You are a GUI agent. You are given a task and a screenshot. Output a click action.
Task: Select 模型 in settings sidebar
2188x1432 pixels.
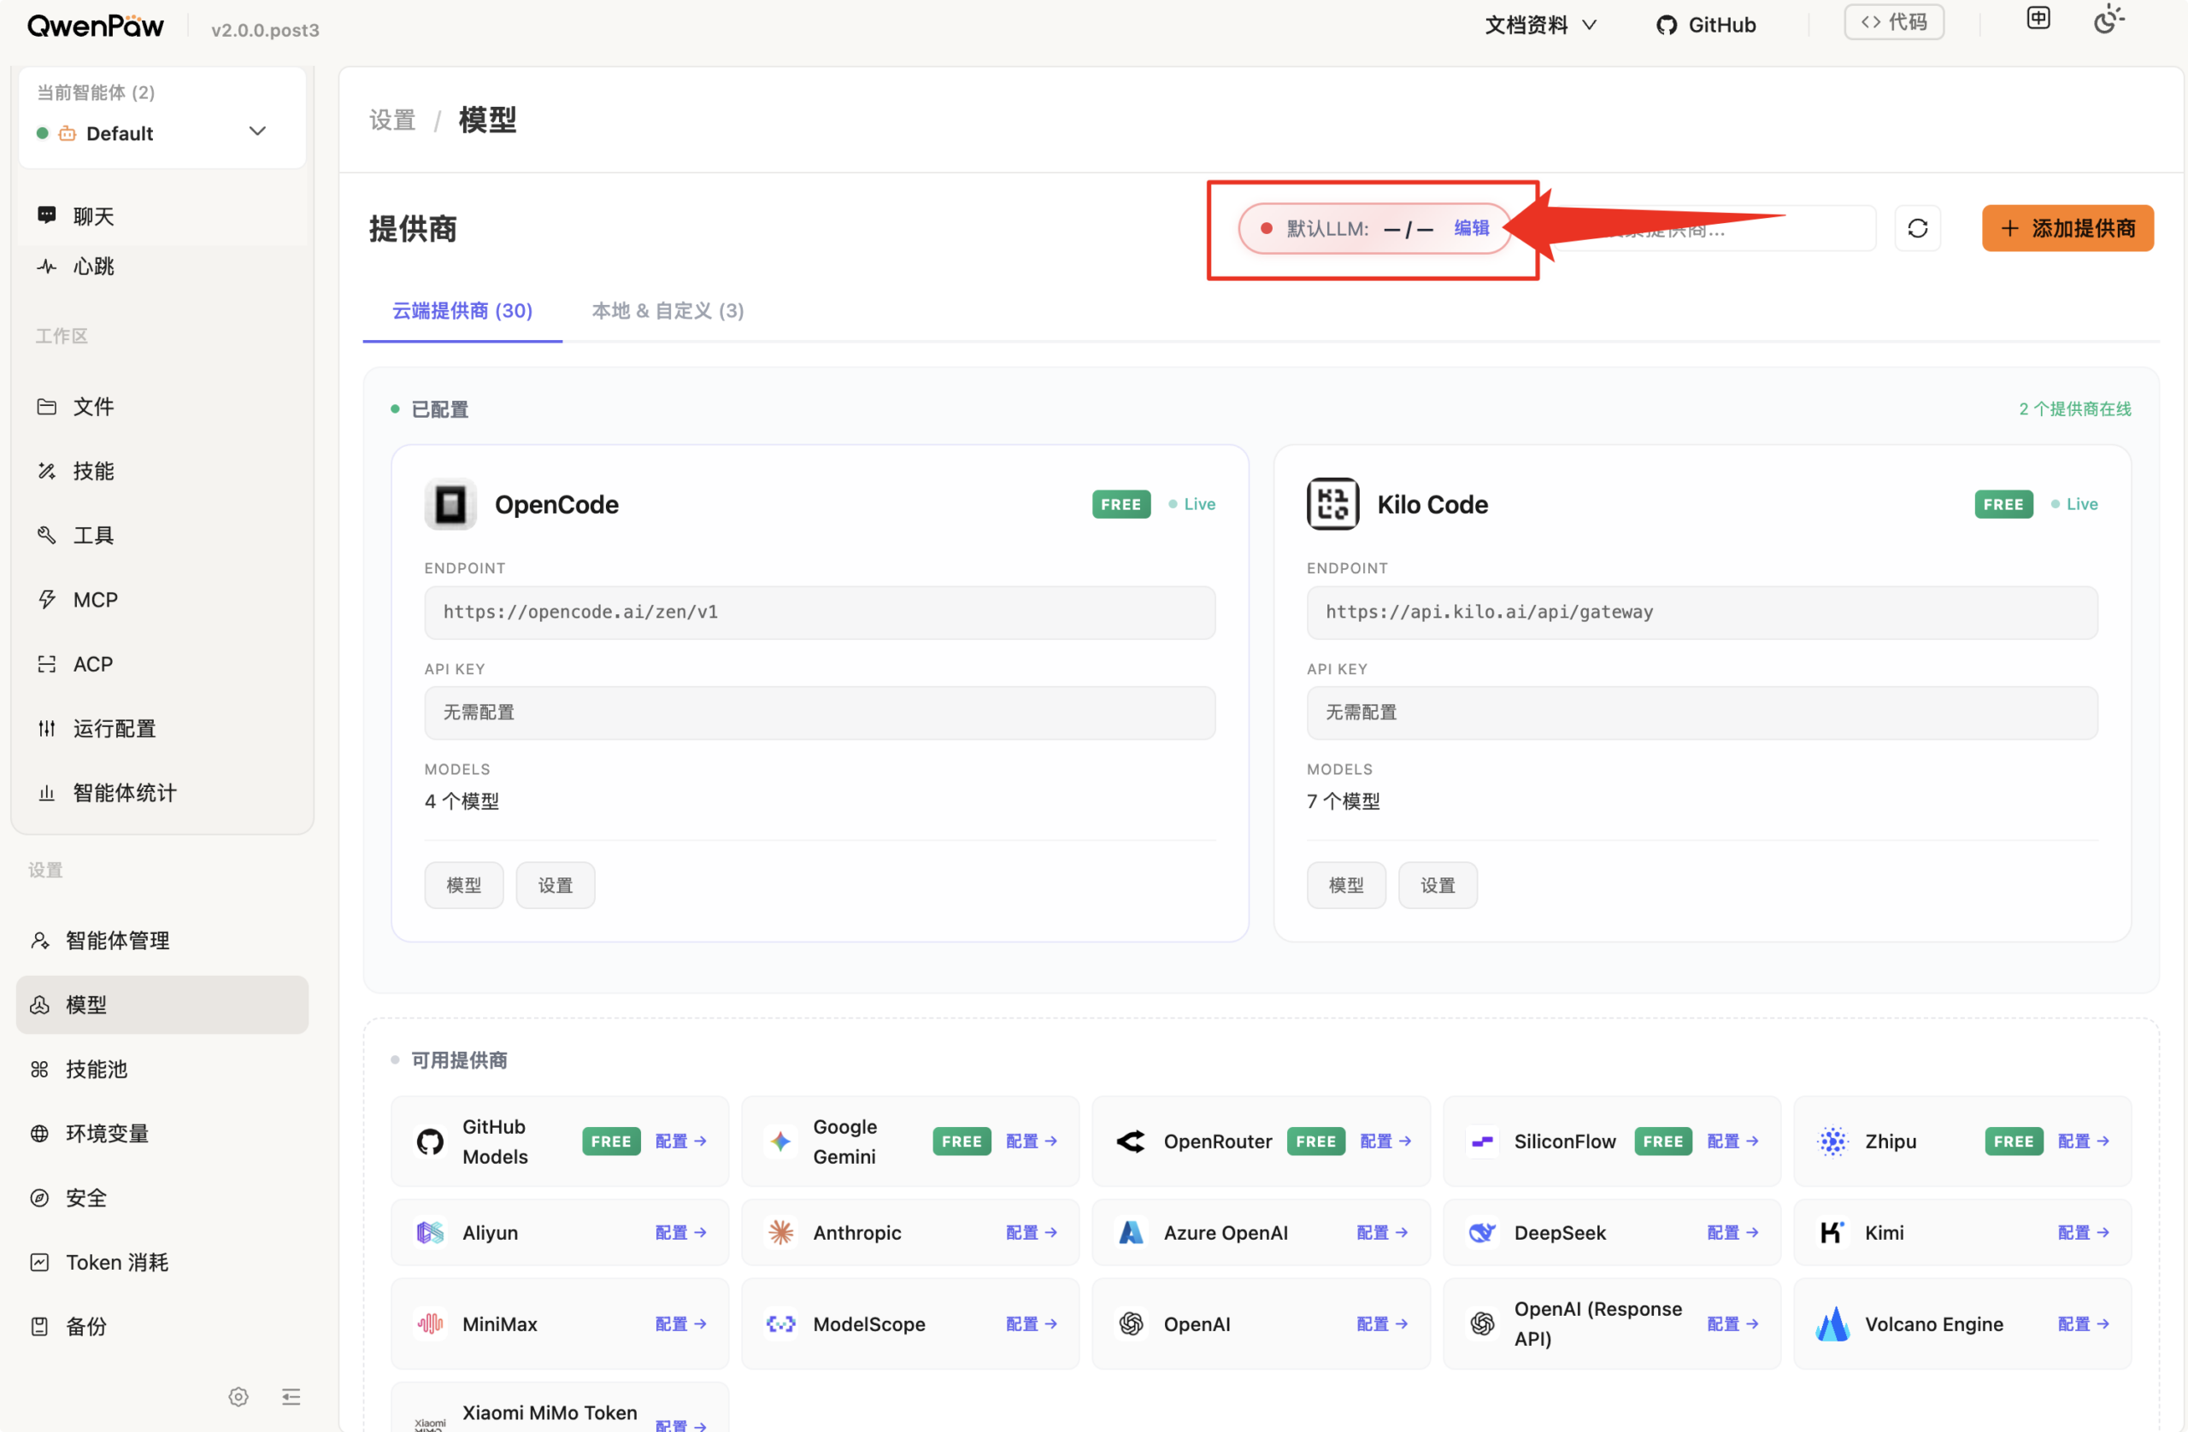pos(162,1005)
